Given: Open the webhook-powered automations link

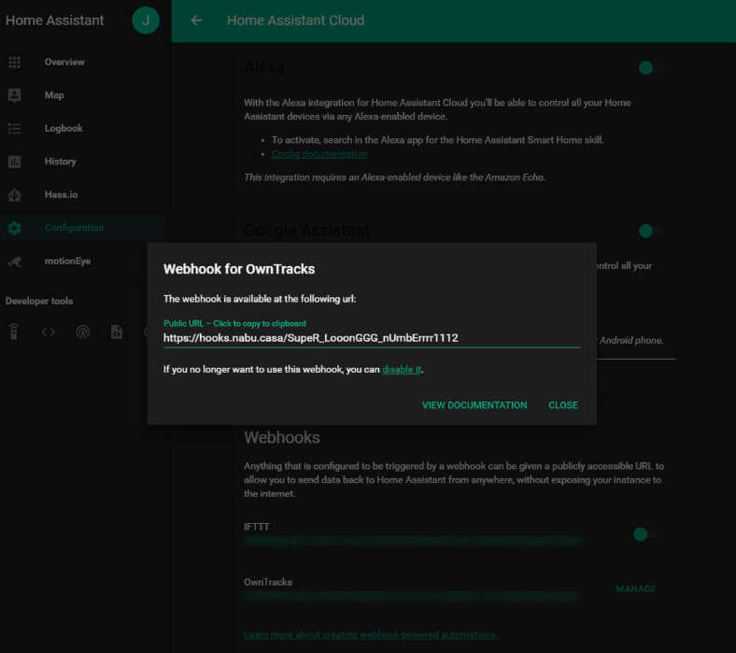Looking at the screenshot, I should tap(370, 635).
